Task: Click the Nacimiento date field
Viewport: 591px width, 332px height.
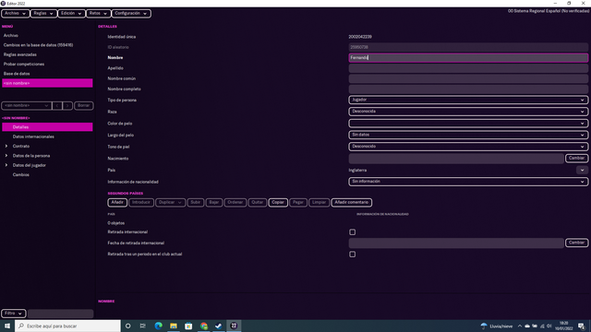Action: click(x=456, y=159)
